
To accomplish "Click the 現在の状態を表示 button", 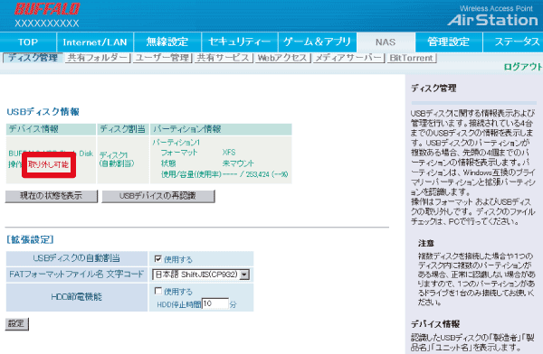I will (x=52, y=196).
